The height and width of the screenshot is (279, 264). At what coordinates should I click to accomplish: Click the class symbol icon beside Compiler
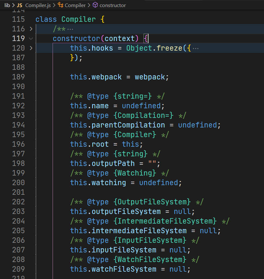[61, 5]
